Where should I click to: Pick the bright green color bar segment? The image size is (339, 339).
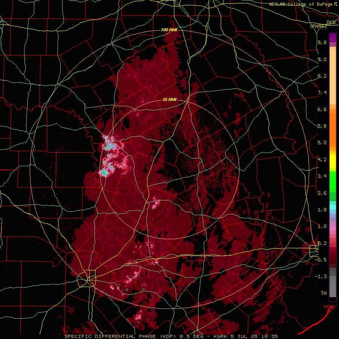coord(333,182)
